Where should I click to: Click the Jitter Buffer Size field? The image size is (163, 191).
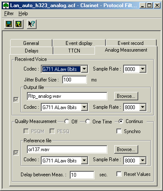click(x=74, y=80)
